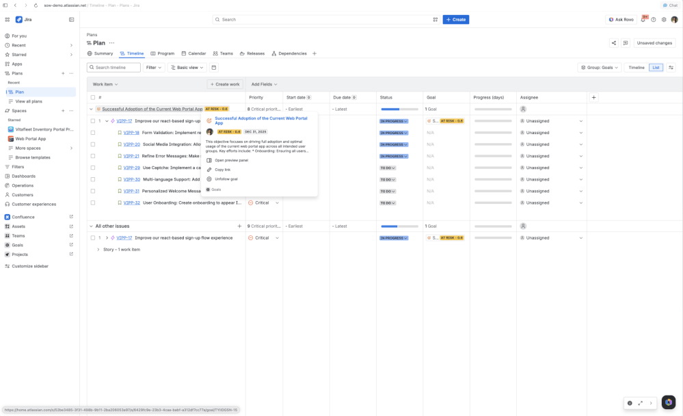
Task: Open the settings gear icon
Action: pos(664,20)
